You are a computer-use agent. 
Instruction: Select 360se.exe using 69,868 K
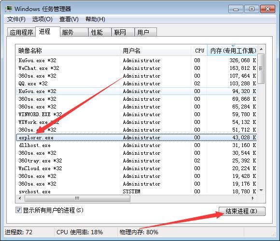[137, 99]
